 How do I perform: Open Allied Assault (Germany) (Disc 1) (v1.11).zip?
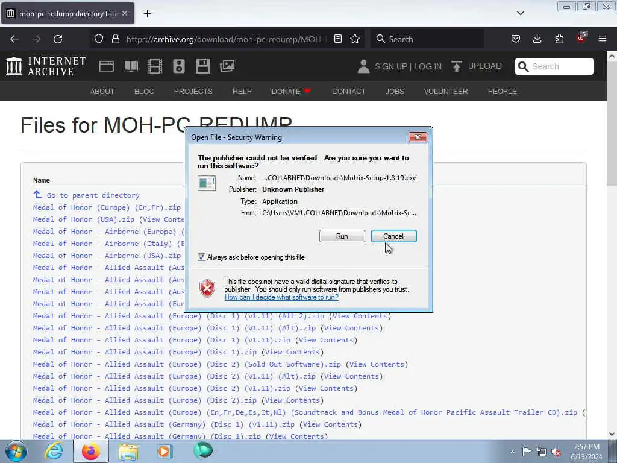point(164,424)
